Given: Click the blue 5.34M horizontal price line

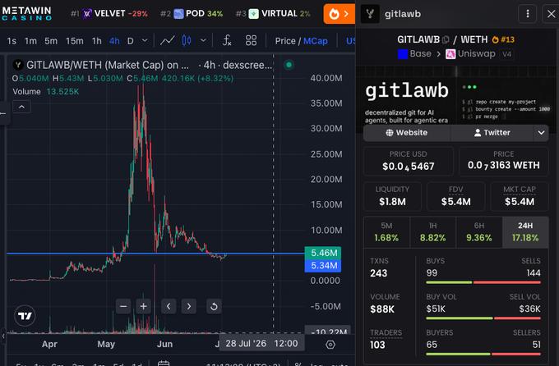Looking at the screenshot, I should point(155,254).
